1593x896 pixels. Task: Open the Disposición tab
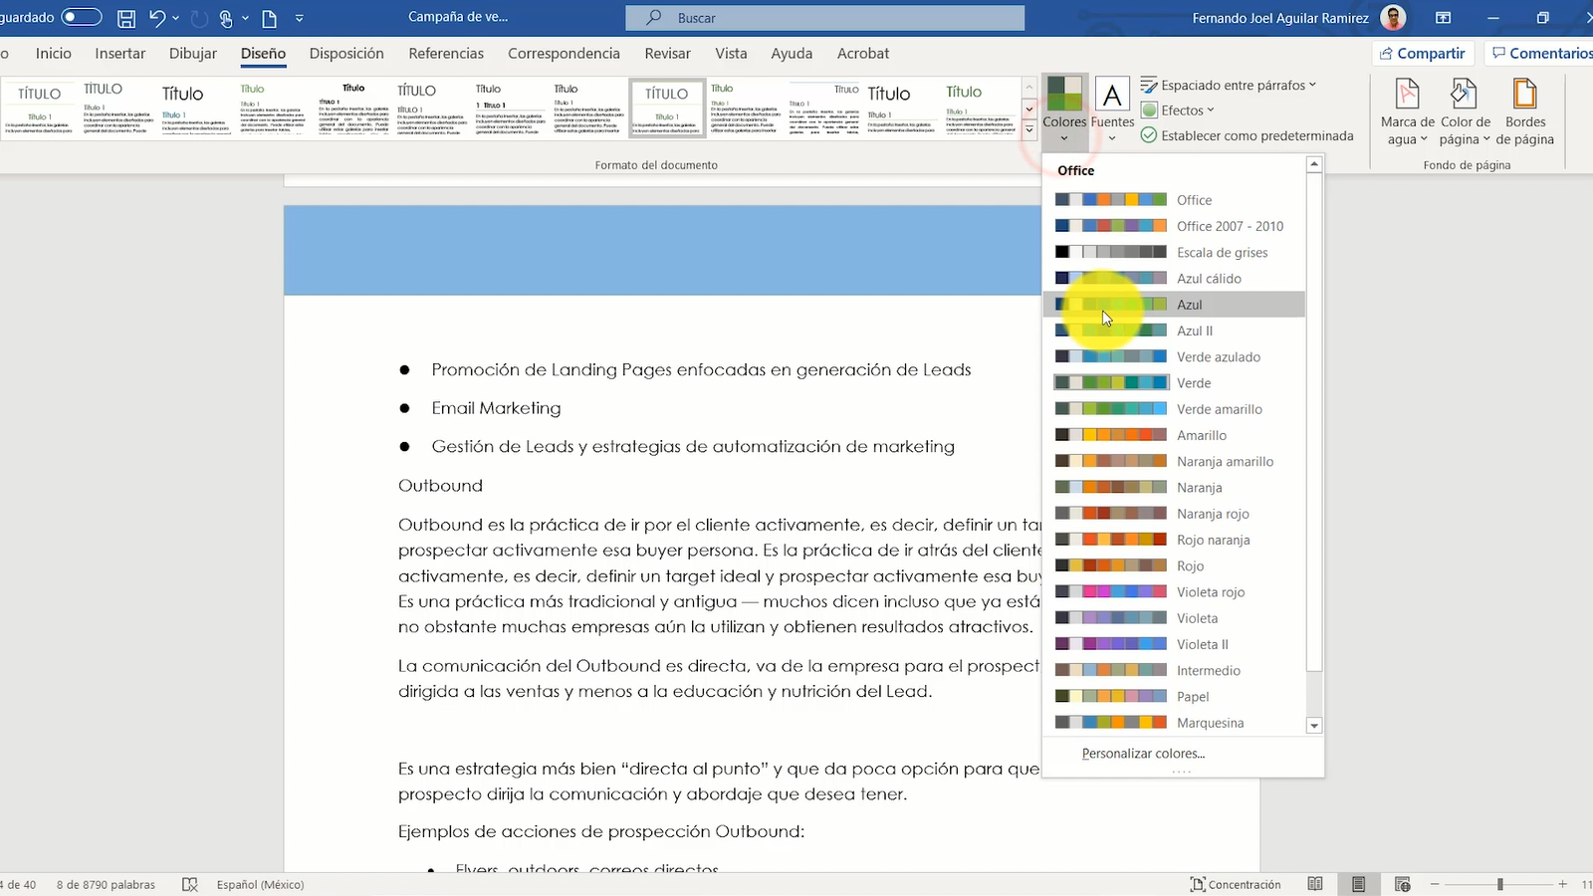(346, 54)
